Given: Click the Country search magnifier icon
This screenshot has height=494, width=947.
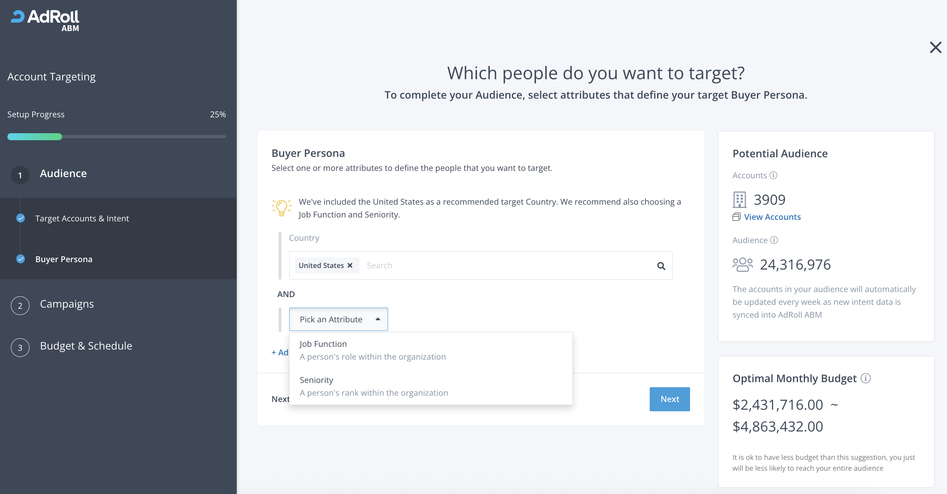Looking at the screenshot, I should (661, 266).
